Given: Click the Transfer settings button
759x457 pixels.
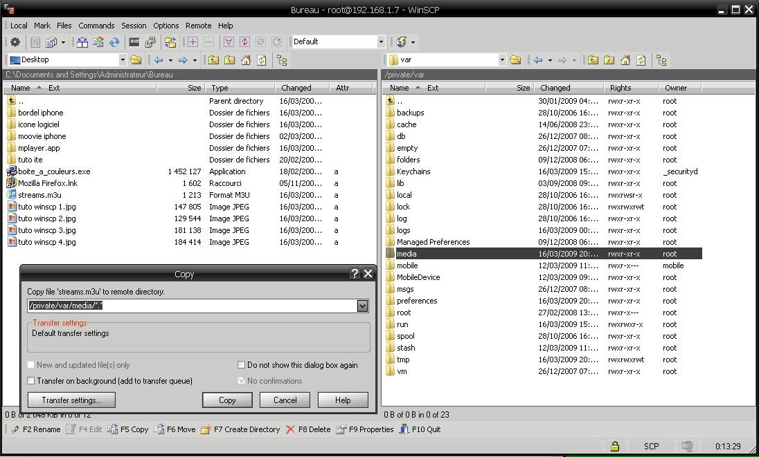Looking at the screenshot, I should [71, 400].
